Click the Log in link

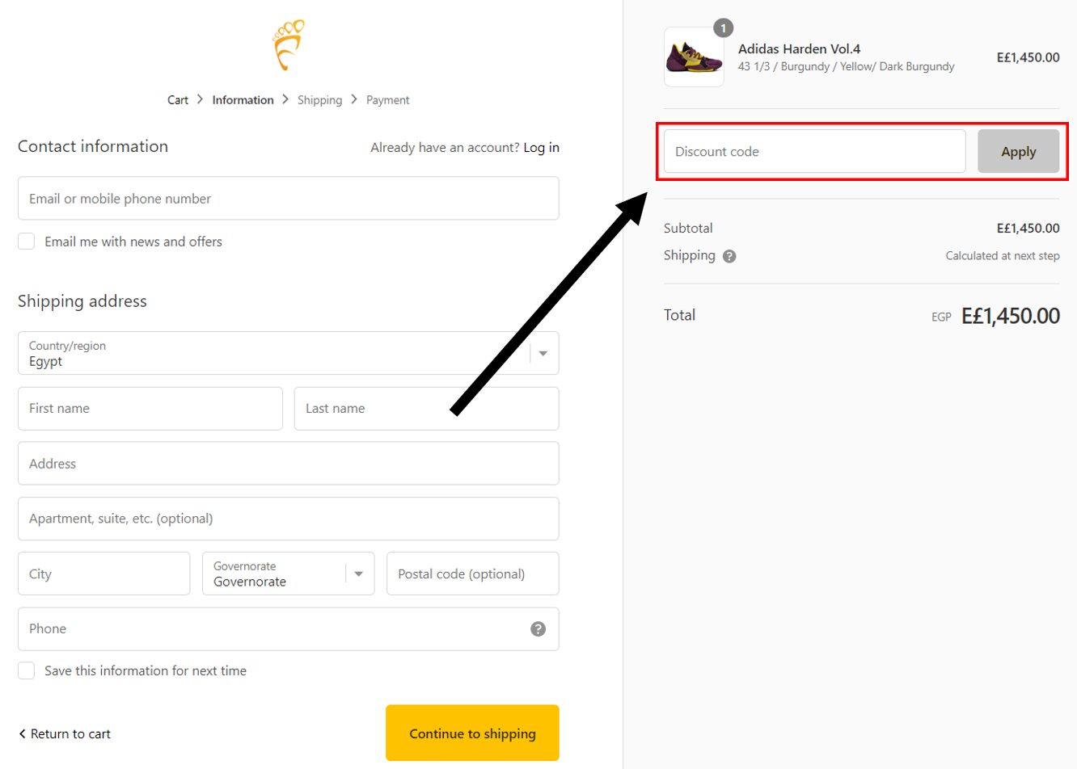pos(542,147)
